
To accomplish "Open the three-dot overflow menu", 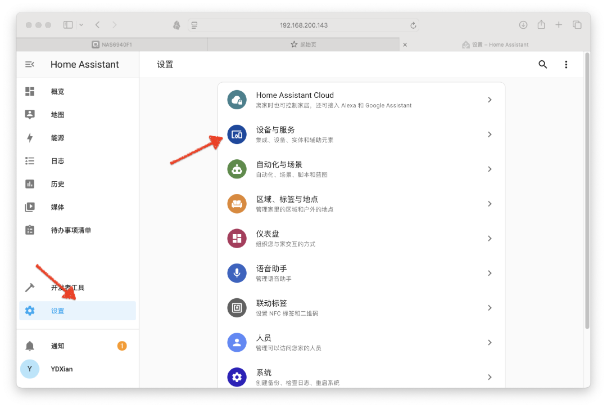I will pyautogui.click(x=566, y=65).
